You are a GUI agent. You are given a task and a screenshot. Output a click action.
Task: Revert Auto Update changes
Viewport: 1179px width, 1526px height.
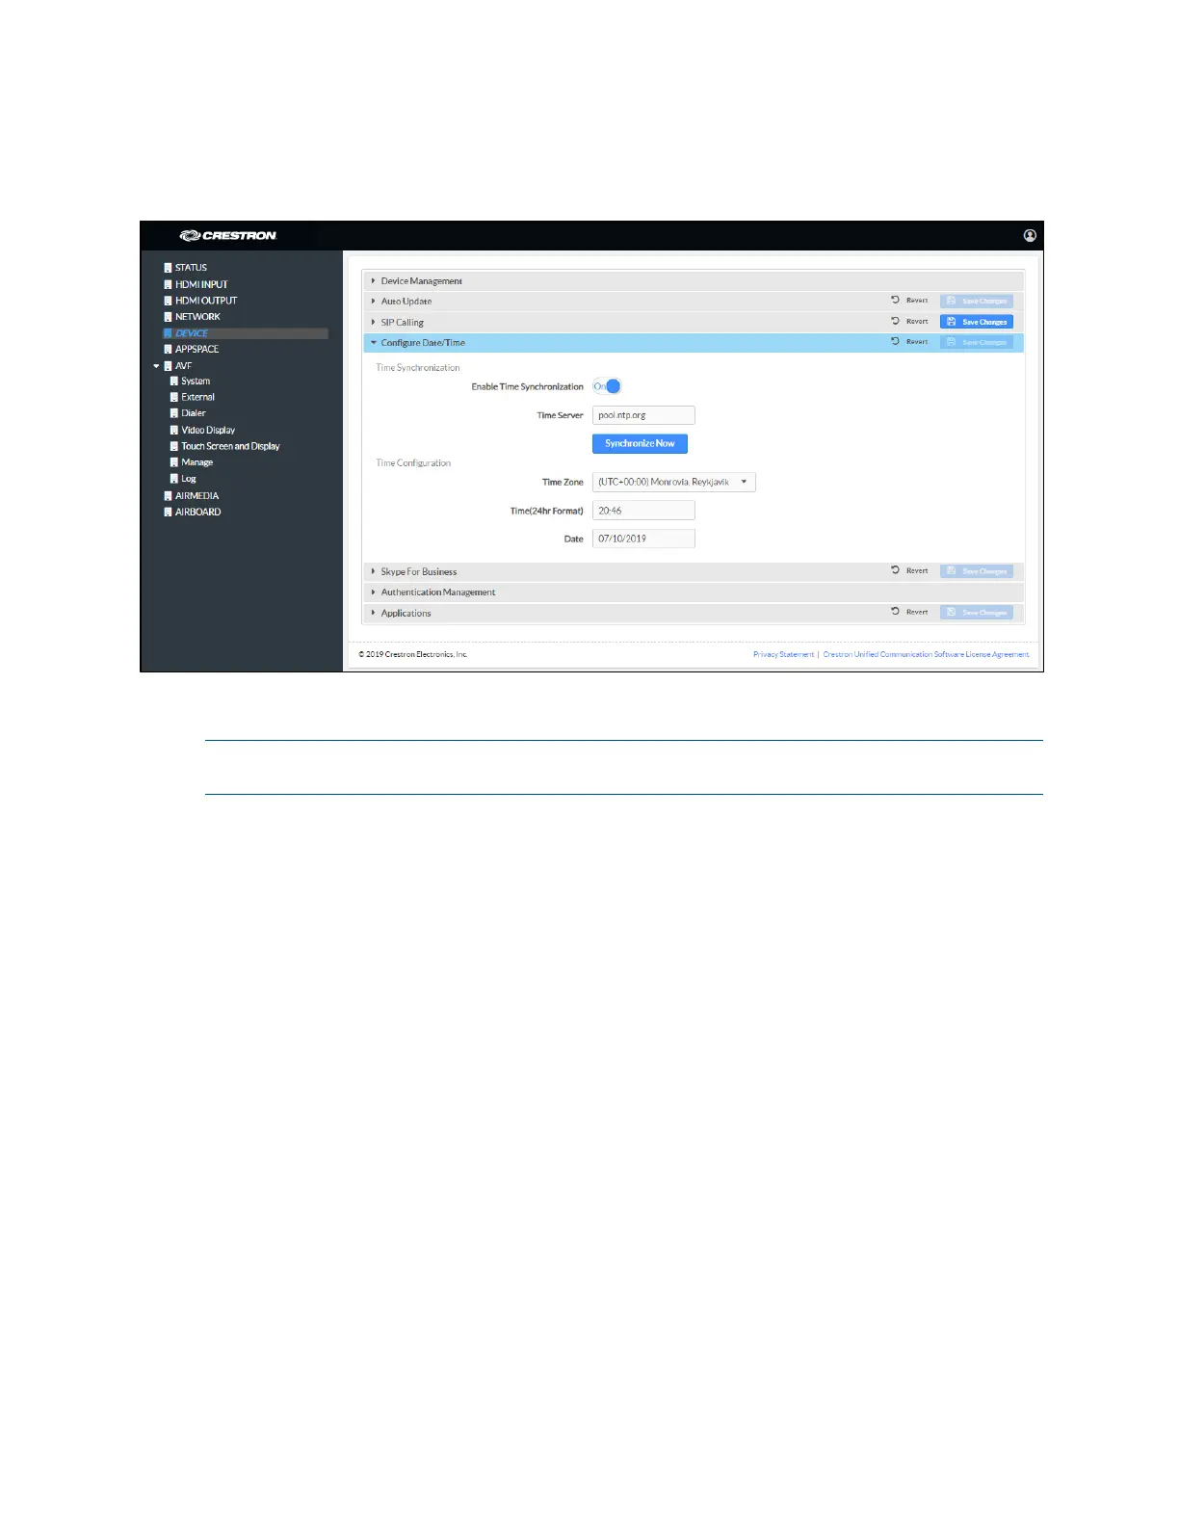click(x=909, y=301)
